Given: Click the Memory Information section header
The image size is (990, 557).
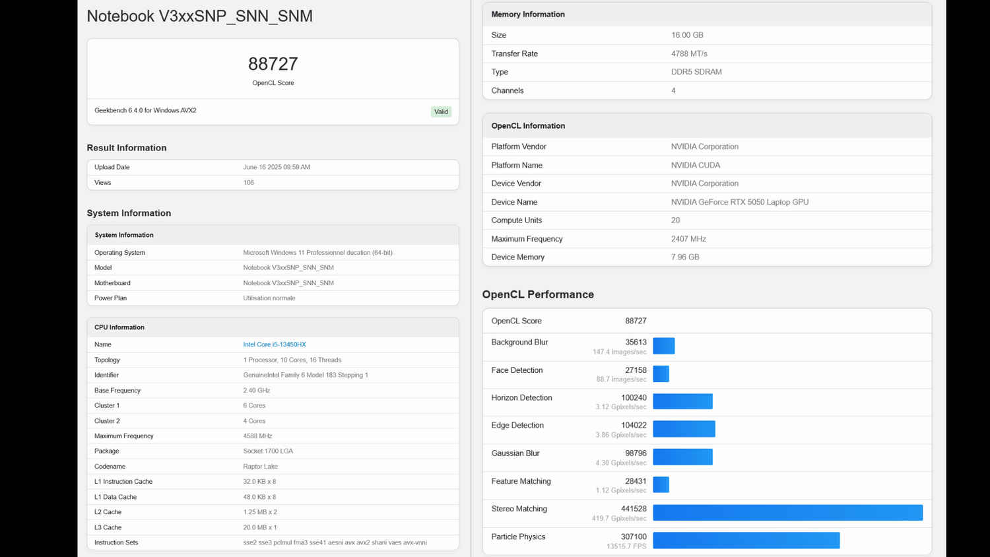Looking at the screenshot, I should (528, 15).
